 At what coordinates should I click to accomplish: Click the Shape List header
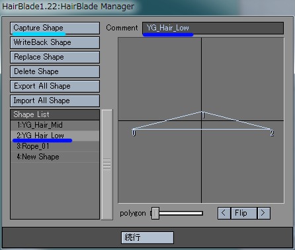(55, 114)
